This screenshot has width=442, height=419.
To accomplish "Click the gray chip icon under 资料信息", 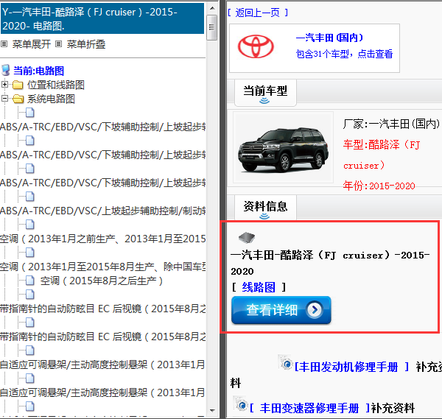I will click(x=247, y=238).
